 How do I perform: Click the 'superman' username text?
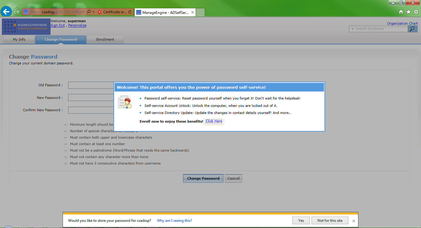77,21
